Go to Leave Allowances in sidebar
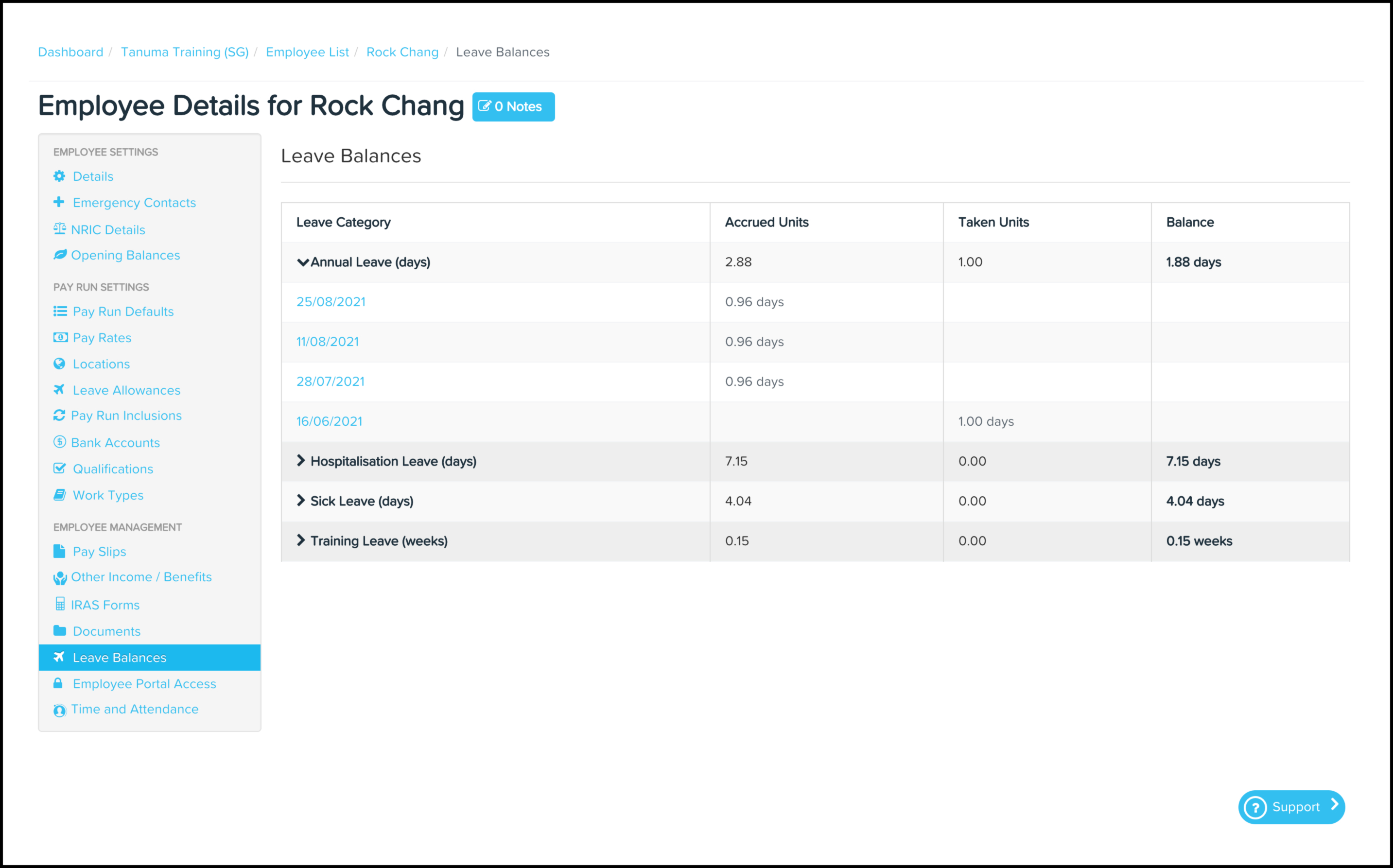Image resolution: width=1393 pixels, height=868 pixels. (126, 390)
